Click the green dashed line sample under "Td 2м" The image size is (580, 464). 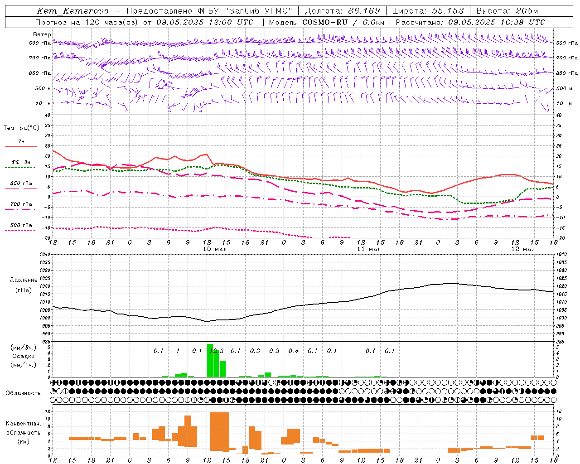pyautogui.click(x=20, y=168)
